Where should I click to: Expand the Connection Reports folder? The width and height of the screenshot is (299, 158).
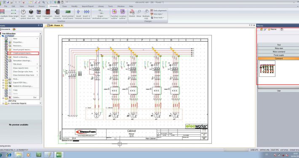3,103
